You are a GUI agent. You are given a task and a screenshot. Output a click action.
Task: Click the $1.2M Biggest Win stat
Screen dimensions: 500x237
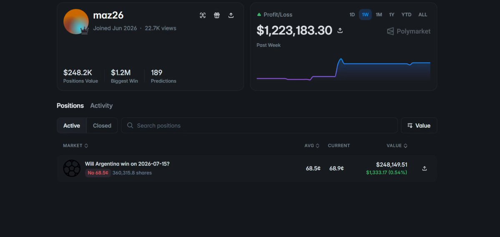point(124,76)
